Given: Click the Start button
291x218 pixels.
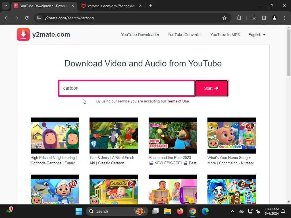Looking at the screenshot, I should tap(211, 88).
